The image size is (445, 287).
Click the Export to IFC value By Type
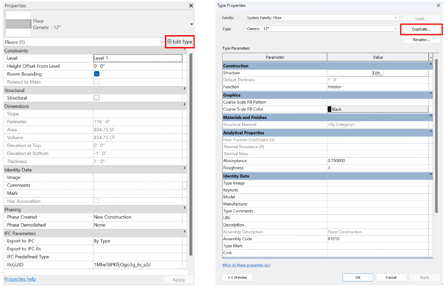tap(137, 241)
